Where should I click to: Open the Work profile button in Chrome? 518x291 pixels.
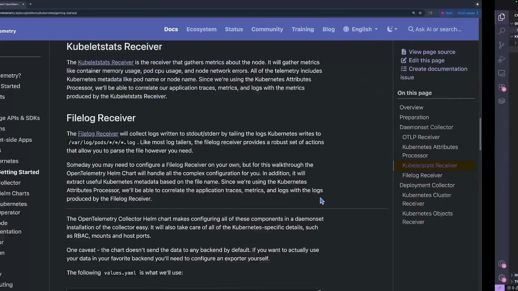(447, 13)
